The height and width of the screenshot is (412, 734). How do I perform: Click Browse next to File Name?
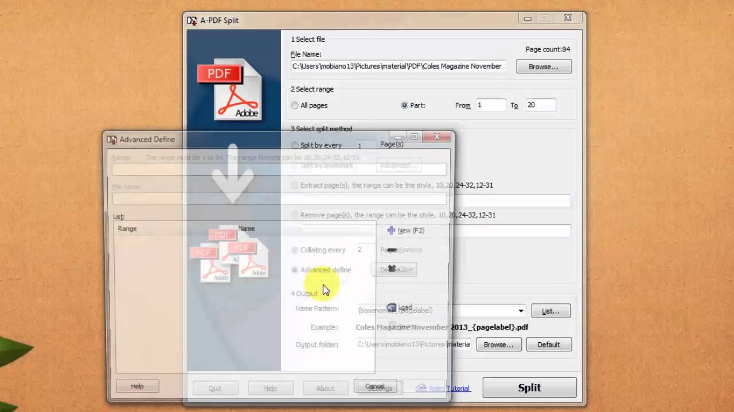[x=544, y=66]
